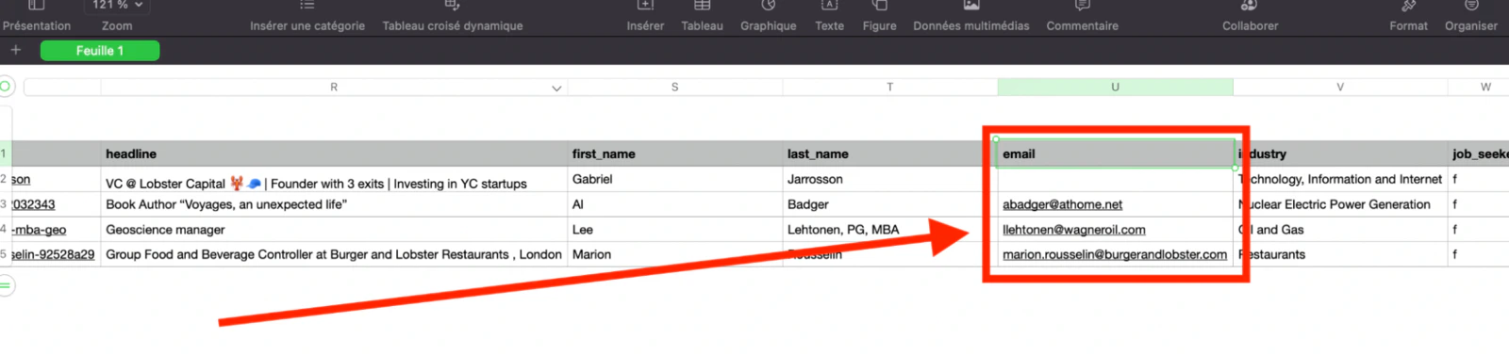Select column W header

coord(1485,87)
